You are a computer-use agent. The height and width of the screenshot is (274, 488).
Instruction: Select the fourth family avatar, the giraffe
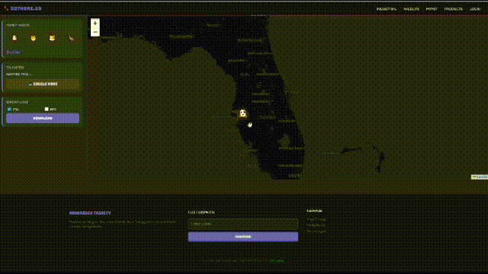click(x=71, y=38)
